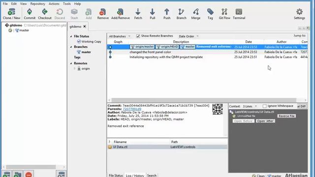Image resolution: width=315 pixels, height=177 pixels.
Task: Click the Remove toolbar icon
Action: click(103, 14)
